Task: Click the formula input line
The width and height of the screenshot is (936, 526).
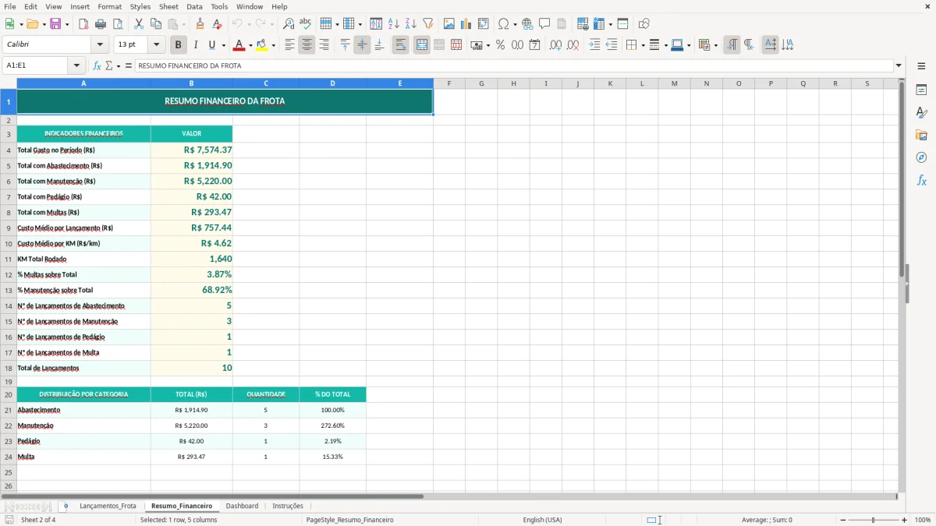Action: [x=514, y=65]
